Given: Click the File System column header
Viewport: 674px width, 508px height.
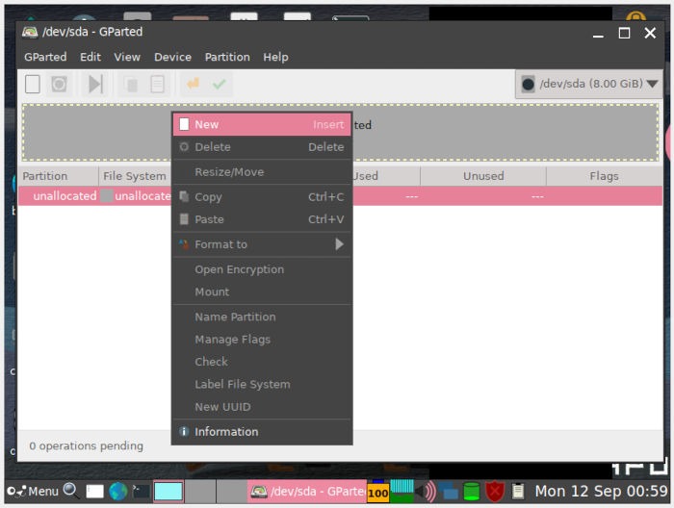Looking at the screenshot, I should tap(135, 176).
